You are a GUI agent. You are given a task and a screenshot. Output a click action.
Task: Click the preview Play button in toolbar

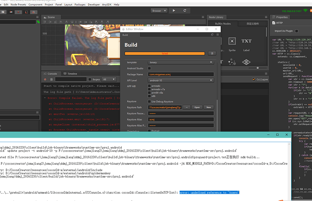click(174, 10)
